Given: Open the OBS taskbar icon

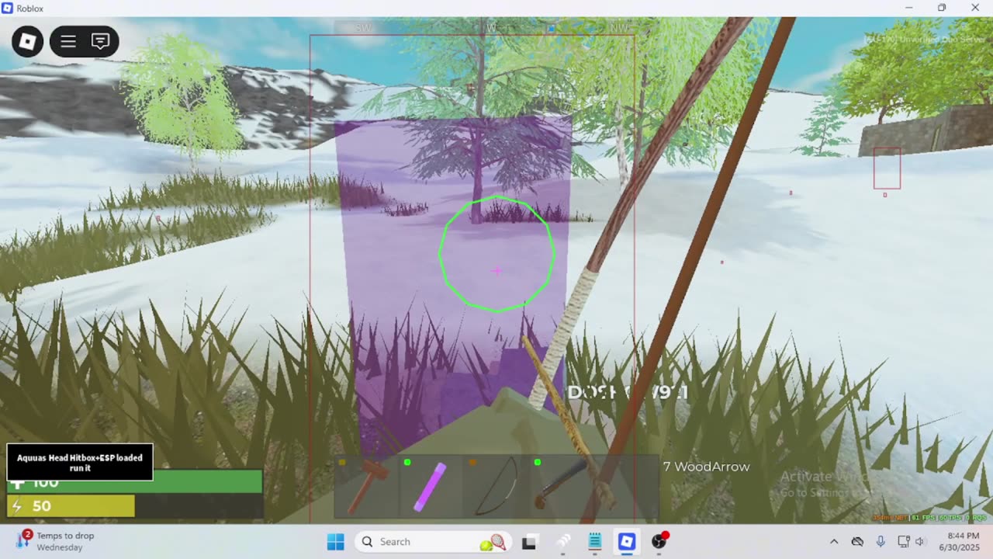Looking at the screenshot, I should pos(659,542).
